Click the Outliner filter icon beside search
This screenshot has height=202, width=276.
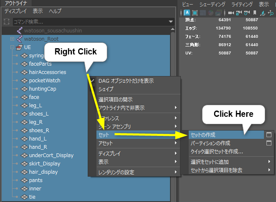tap(7, 22)
